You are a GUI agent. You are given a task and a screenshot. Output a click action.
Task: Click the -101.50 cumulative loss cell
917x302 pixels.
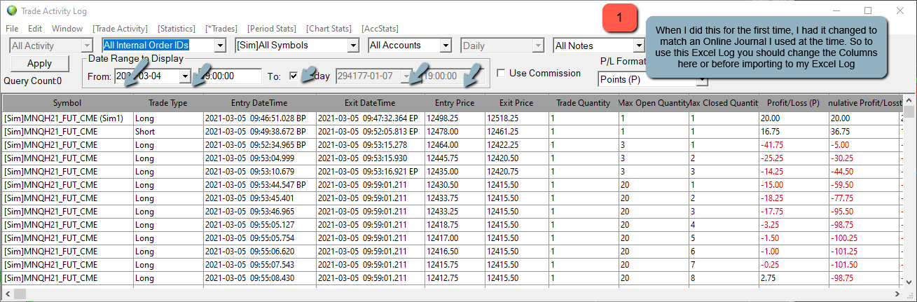864,265
